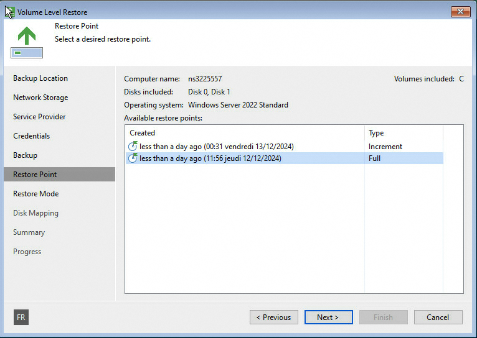This screenshot has width=477, height=338.
Task: Select the Restore Point step in sidebar
Action: [35, 175]
